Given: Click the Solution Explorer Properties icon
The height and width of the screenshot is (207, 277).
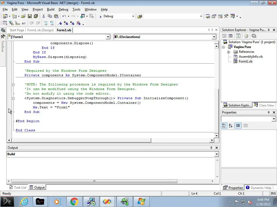Looking at the screenshot, I should tap(254, 36).
